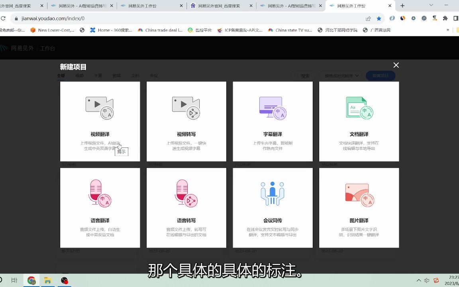The image size is (459, 287).
Task: Open the 会议同传 meeting interpretation icon
Action: (x=272, y=193)
